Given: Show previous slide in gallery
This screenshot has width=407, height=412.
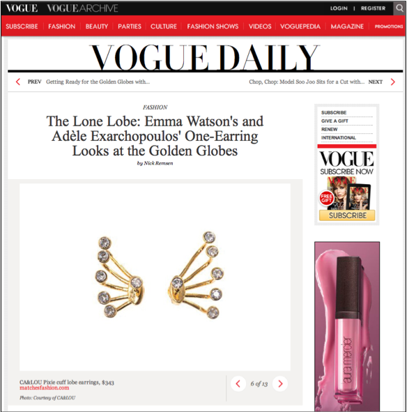Looking at the screenshot, I should 238,384.
